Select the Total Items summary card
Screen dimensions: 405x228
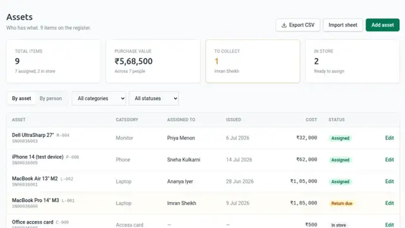(53, 61)
